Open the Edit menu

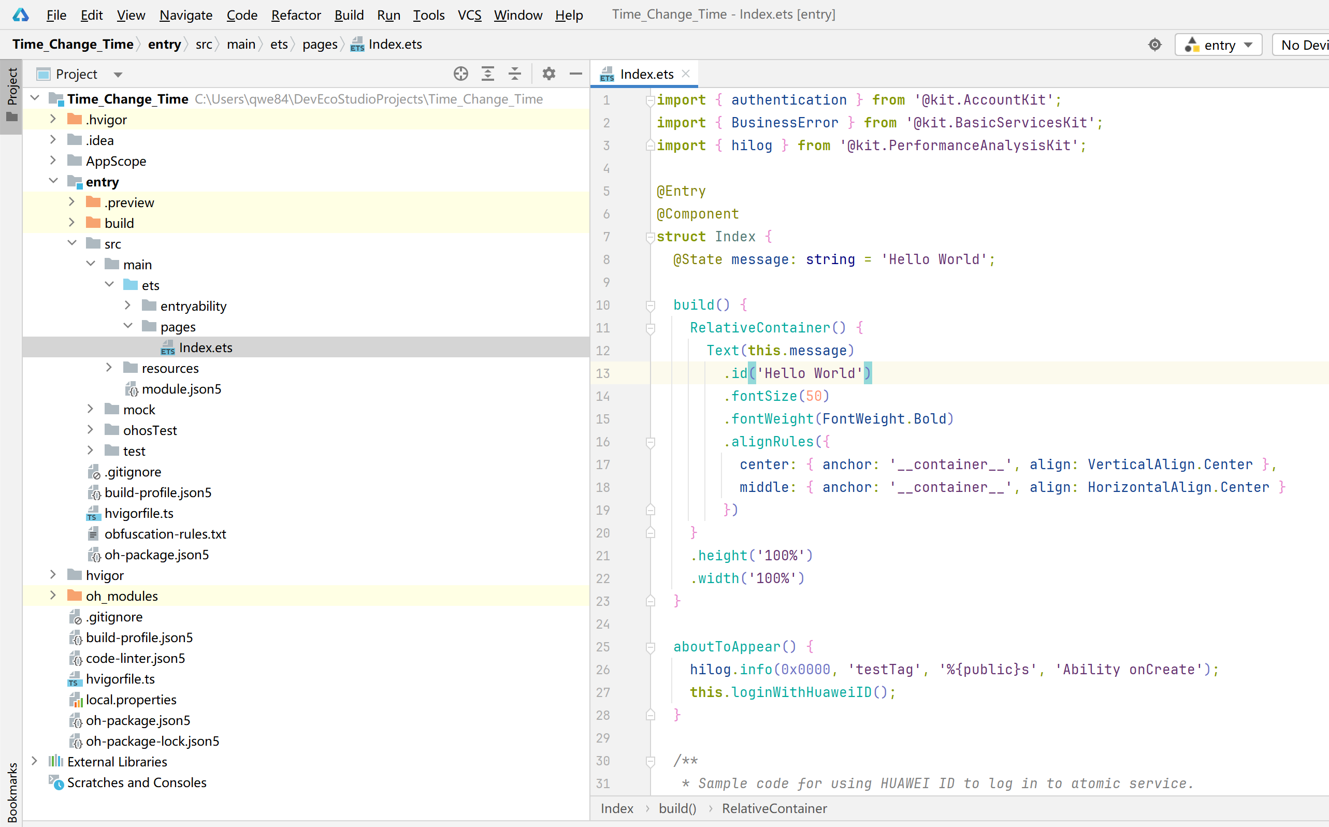click(x=91, y=15)
